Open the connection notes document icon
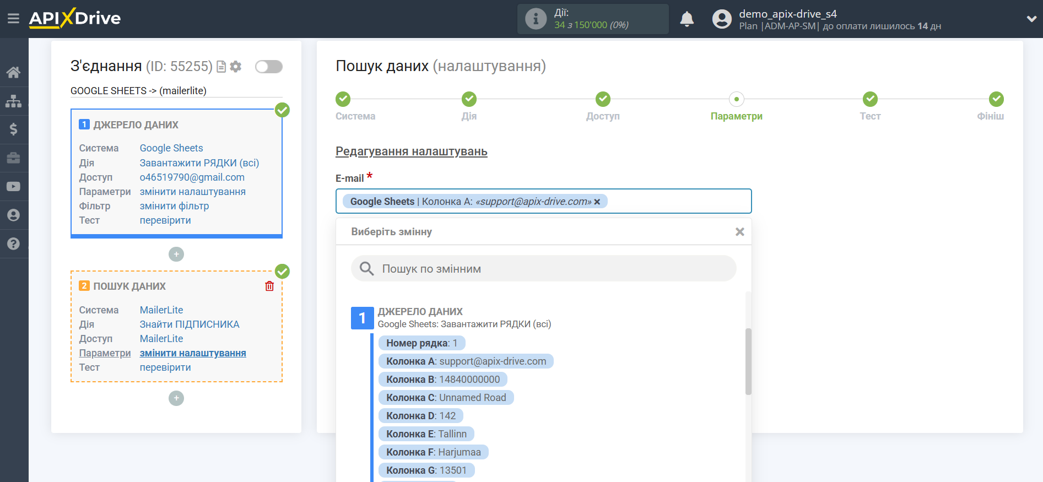Screen dimensions: 1043x482 tap(221, 67)
